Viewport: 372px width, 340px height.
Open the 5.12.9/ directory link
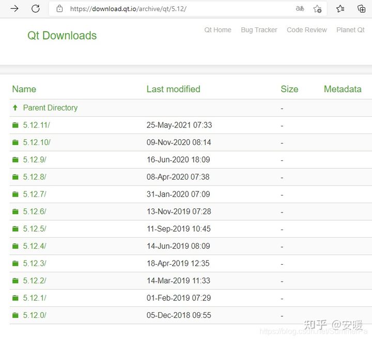click(35, 160)
